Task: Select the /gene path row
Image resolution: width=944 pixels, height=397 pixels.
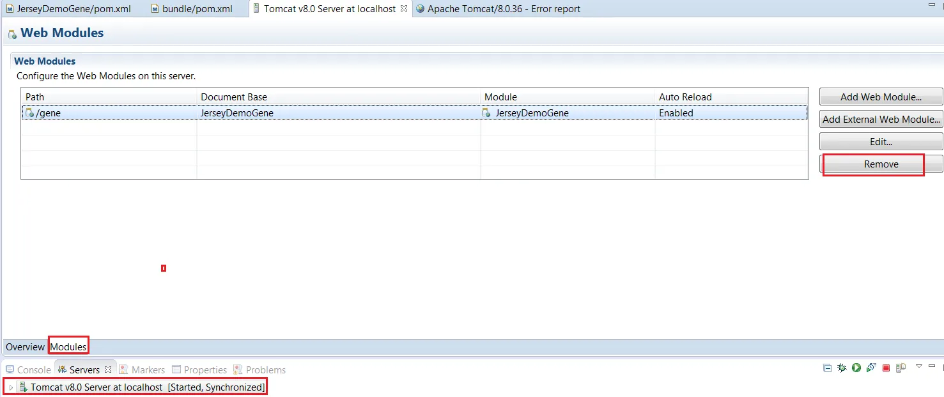Action: pos(414,113)
